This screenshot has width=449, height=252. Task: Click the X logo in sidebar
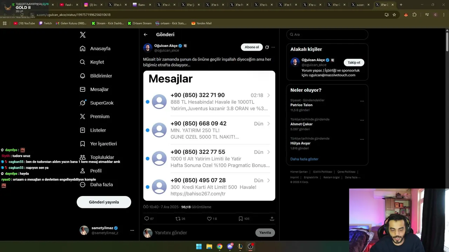(83, 35)
